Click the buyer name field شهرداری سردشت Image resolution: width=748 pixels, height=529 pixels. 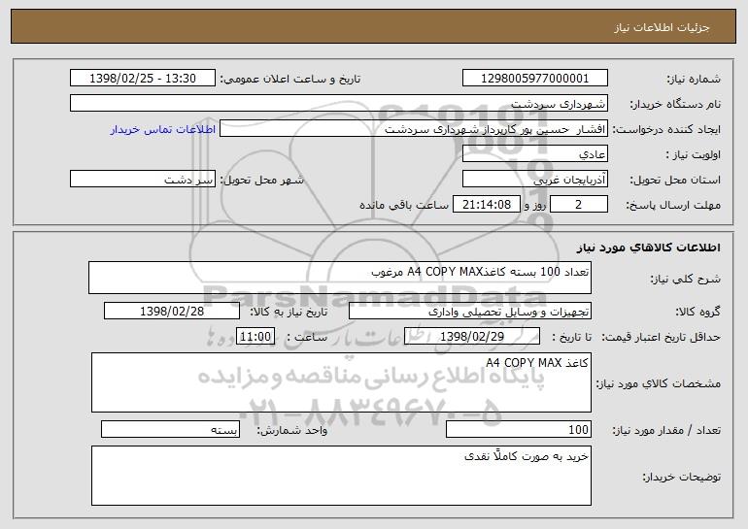(339, 104)
